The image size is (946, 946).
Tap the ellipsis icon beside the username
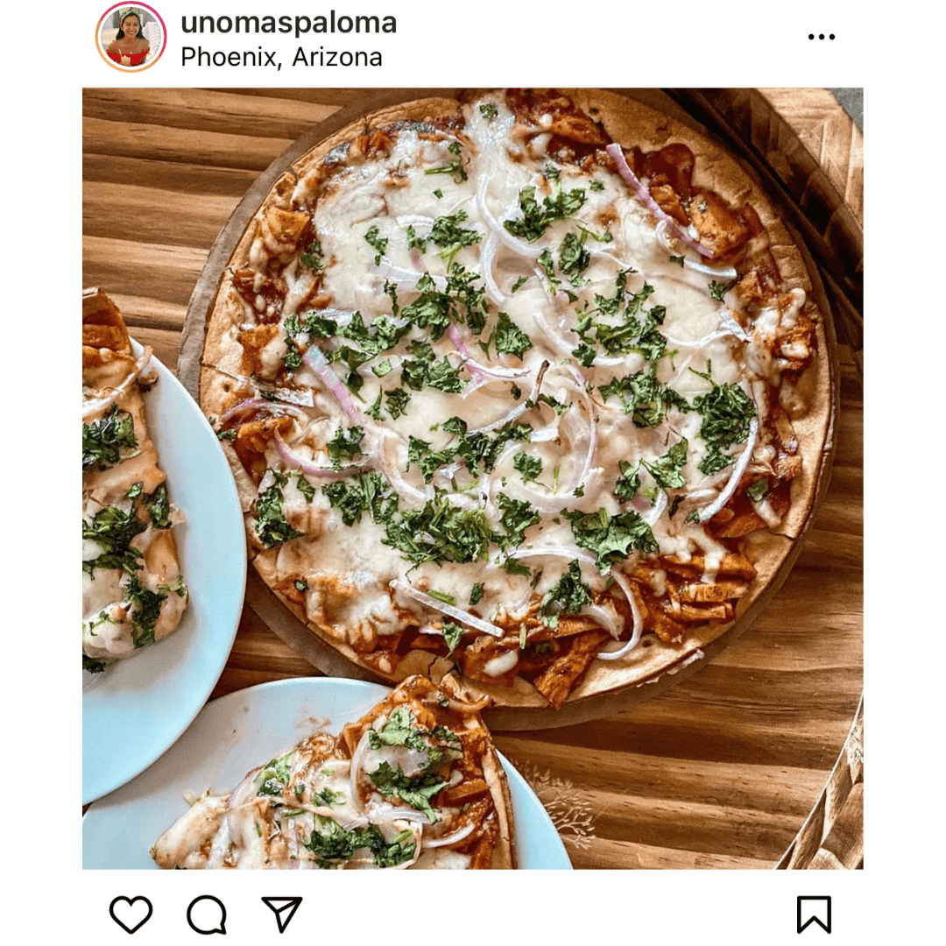pyautogui.click(x=821, y=37)
